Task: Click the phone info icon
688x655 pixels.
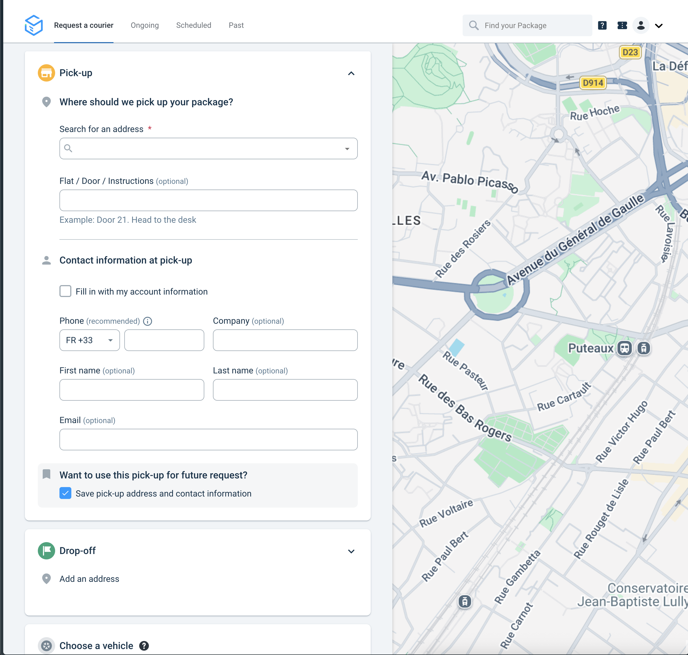Action: (148, 321)
